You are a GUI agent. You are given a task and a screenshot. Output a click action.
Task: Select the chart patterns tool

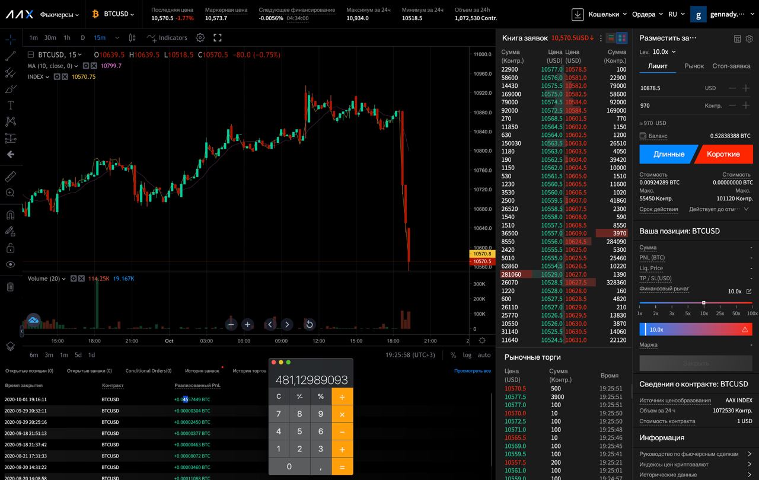[x=10, y=121]
